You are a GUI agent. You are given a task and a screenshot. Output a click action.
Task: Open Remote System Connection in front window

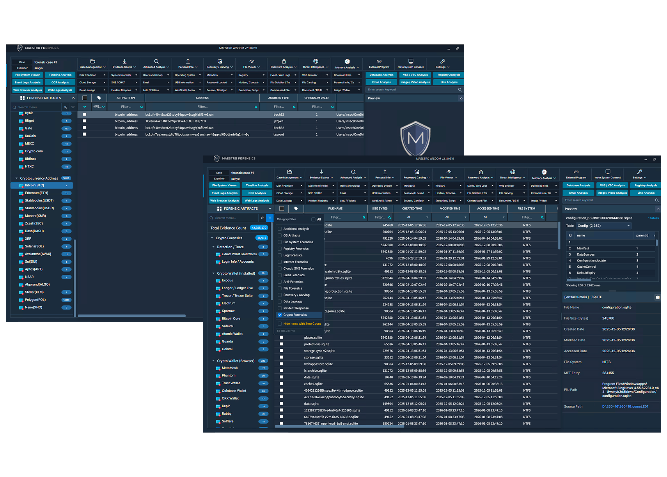(608, 174)
